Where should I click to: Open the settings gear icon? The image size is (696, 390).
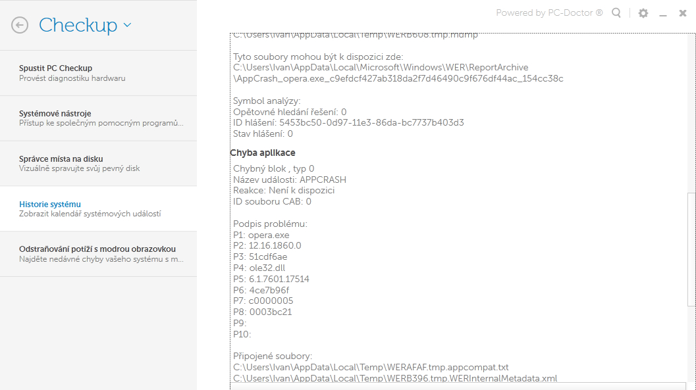point(643,13)
